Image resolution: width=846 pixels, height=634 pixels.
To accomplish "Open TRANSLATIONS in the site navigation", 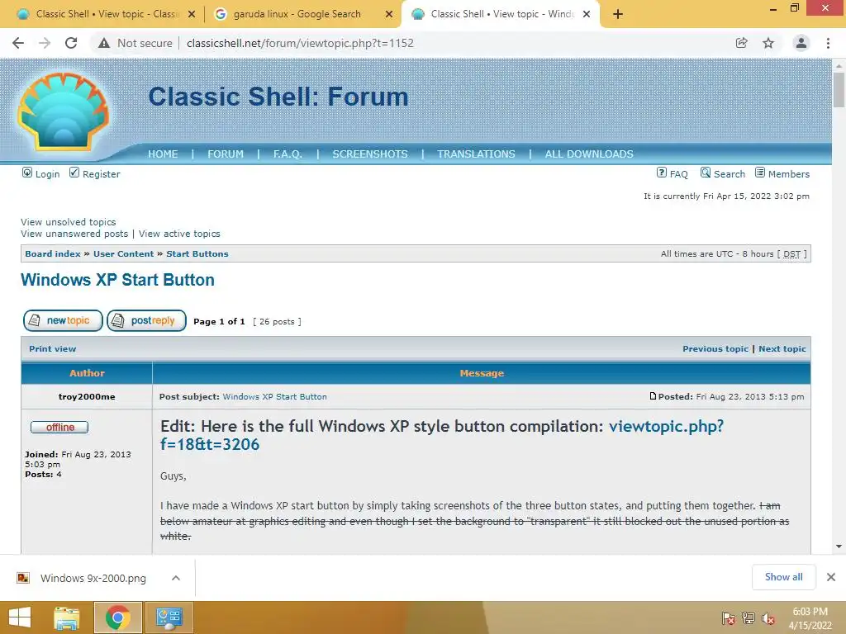I will pyautogui.click(x=476, y=154).
